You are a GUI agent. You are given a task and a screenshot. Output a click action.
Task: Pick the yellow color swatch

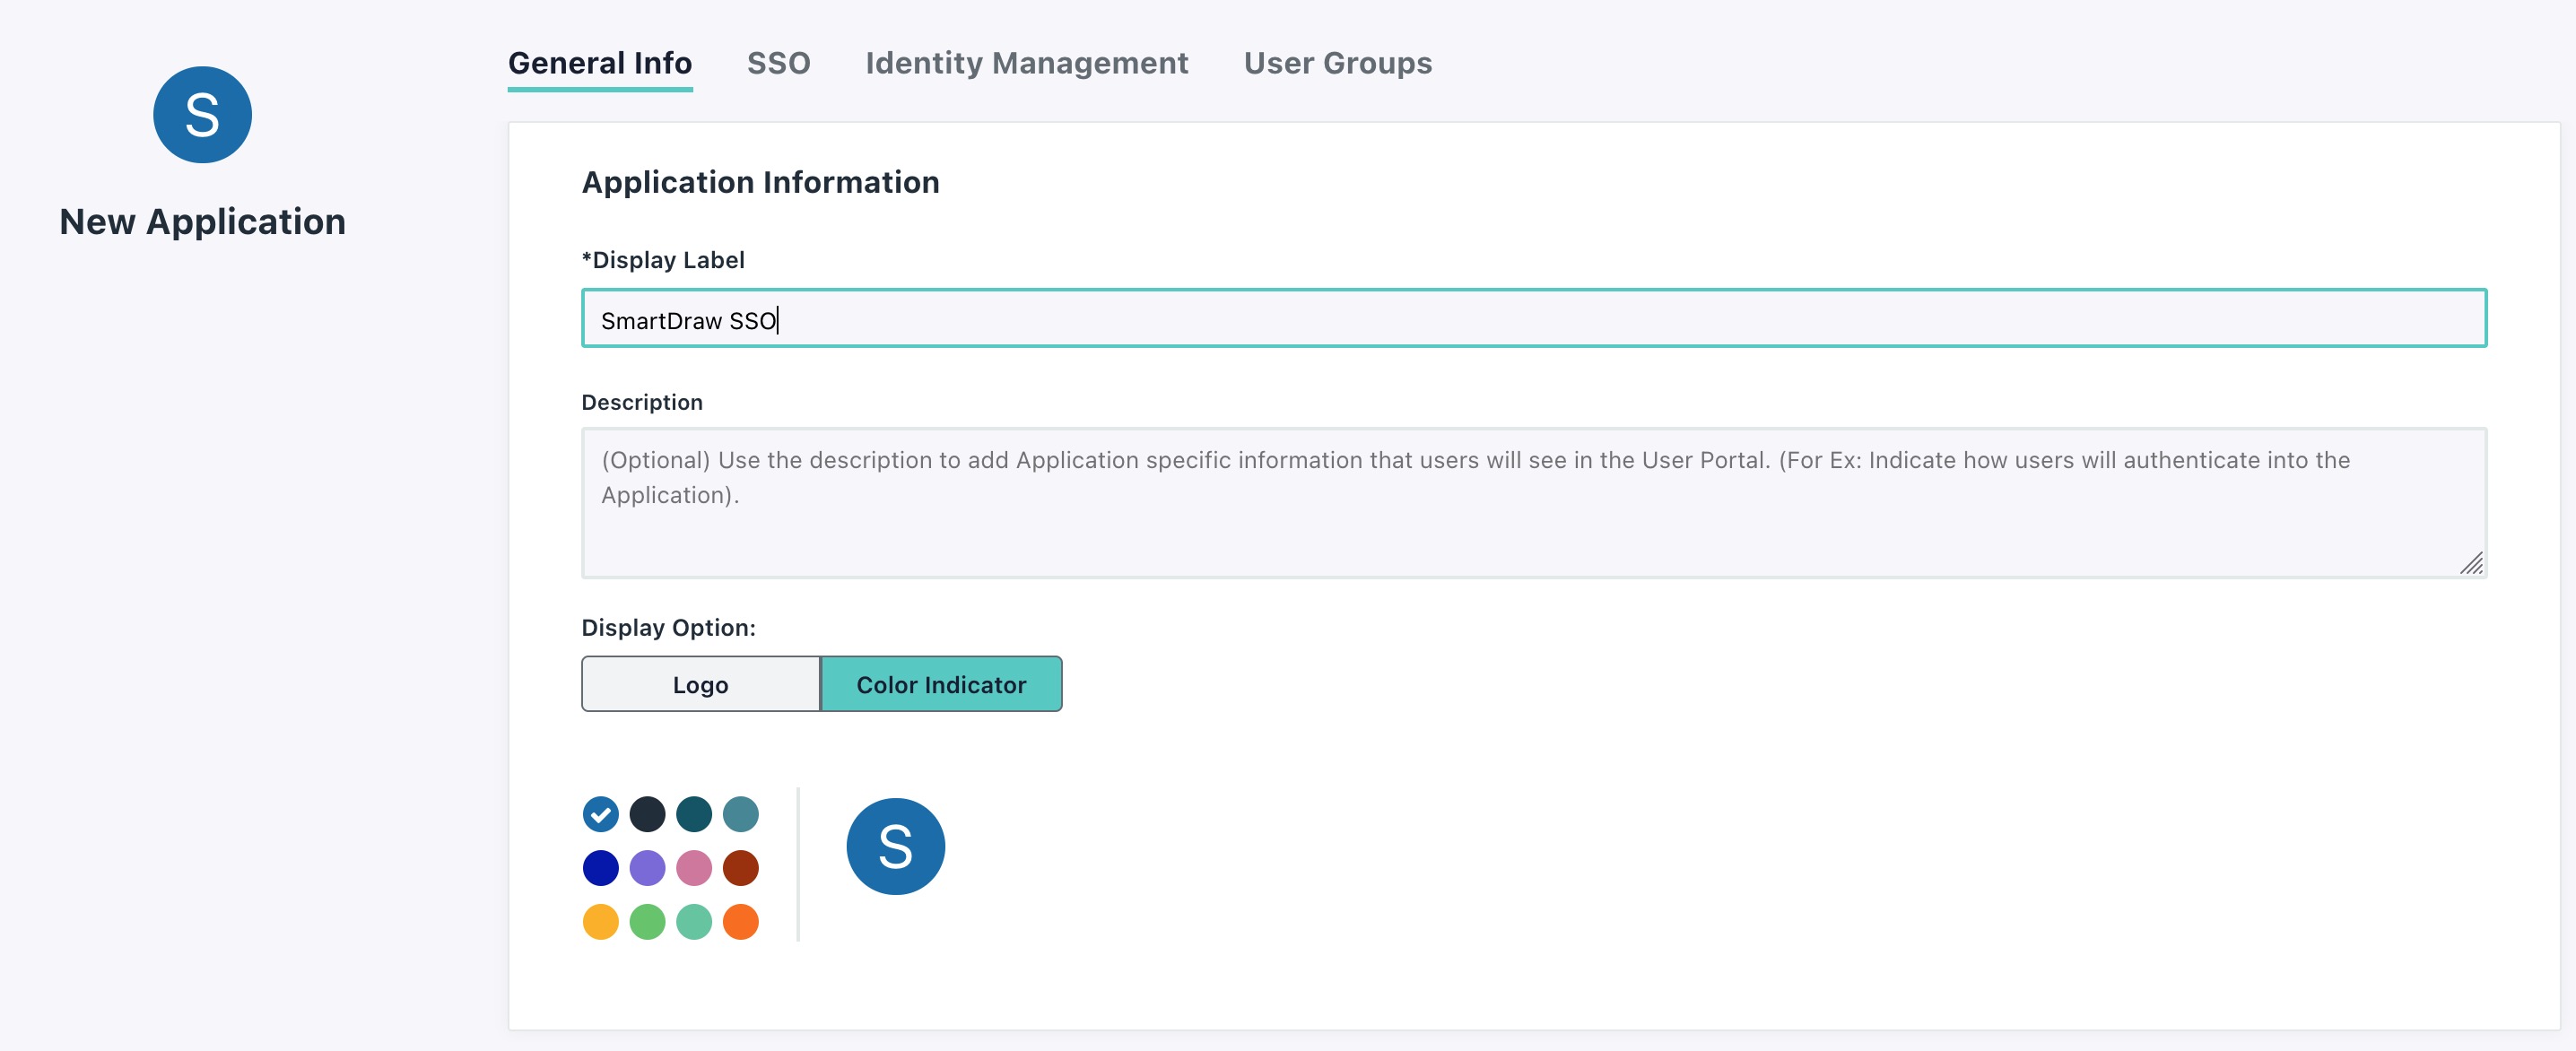[x=601, y=922]
